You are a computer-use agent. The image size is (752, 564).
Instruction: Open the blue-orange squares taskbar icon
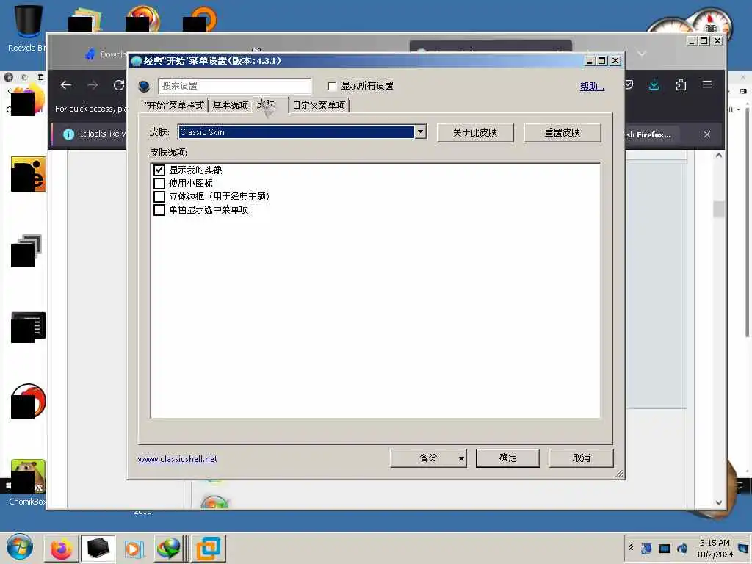(x=208, y=548)
